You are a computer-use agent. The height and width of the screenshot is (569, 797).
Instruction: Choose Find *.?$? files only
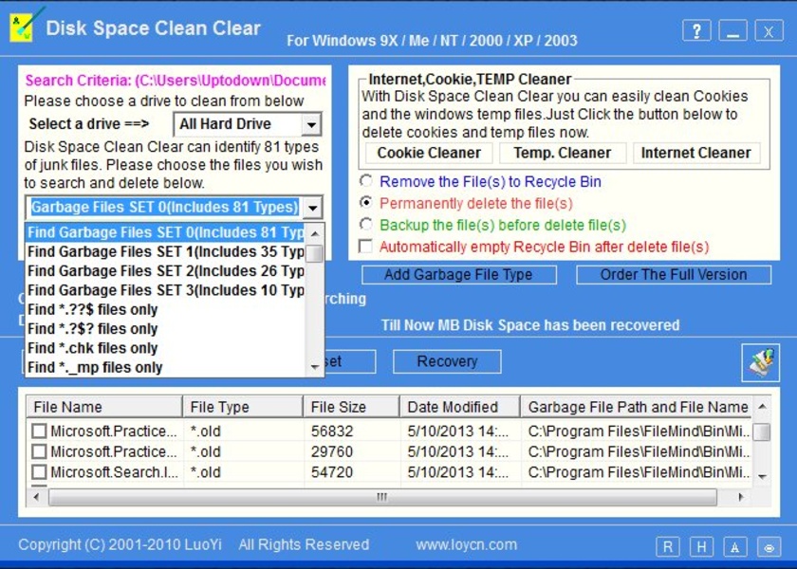(166, 329)
